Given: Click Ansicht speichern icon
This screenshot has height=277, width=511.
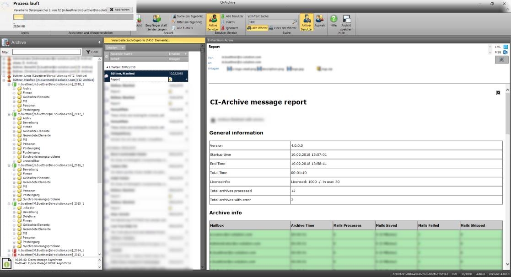Looking at the screenshot, I should coord(346,19).
